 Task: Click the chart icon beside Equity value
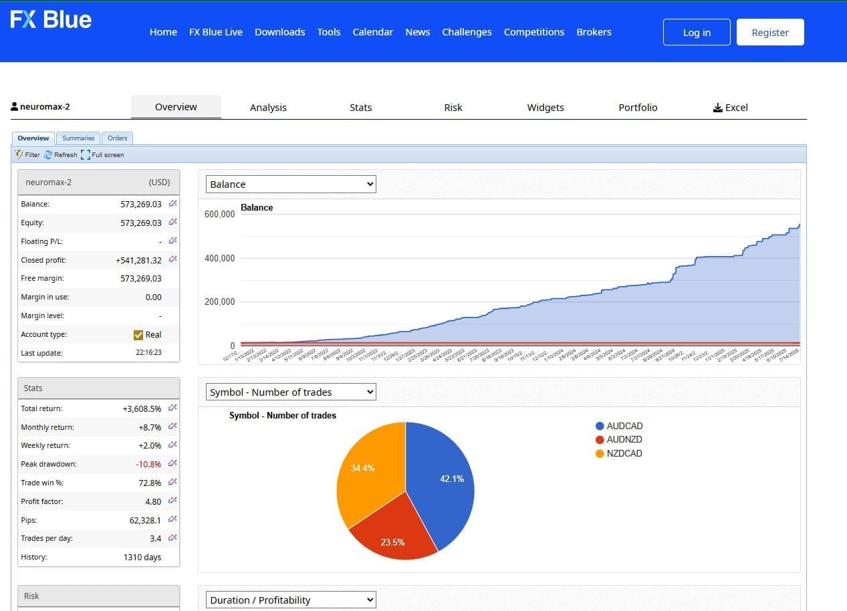pos(172,222)
